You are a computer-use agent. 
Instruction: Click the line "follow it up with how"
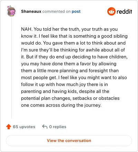(65, 85)
